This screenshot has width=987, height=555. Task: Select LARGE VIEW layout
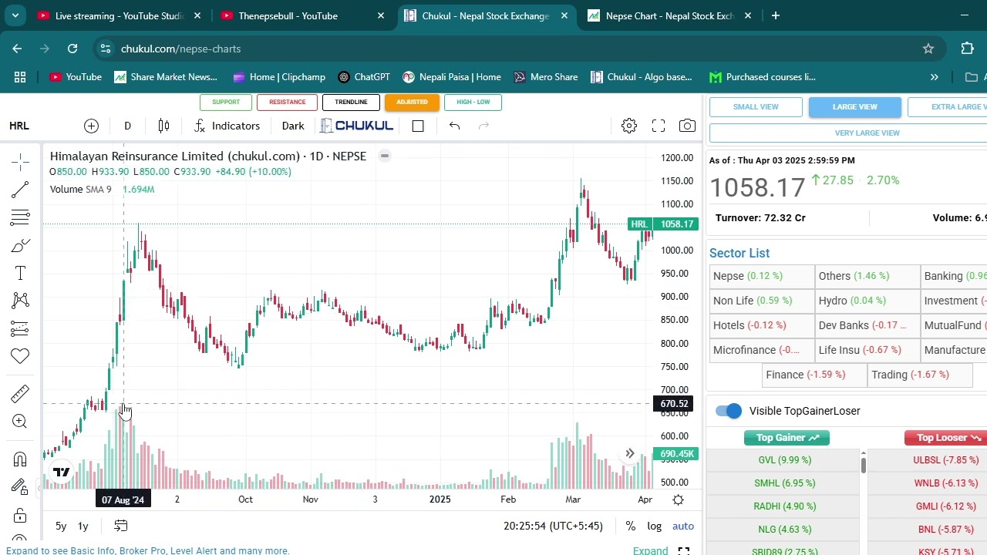(854, 107)
